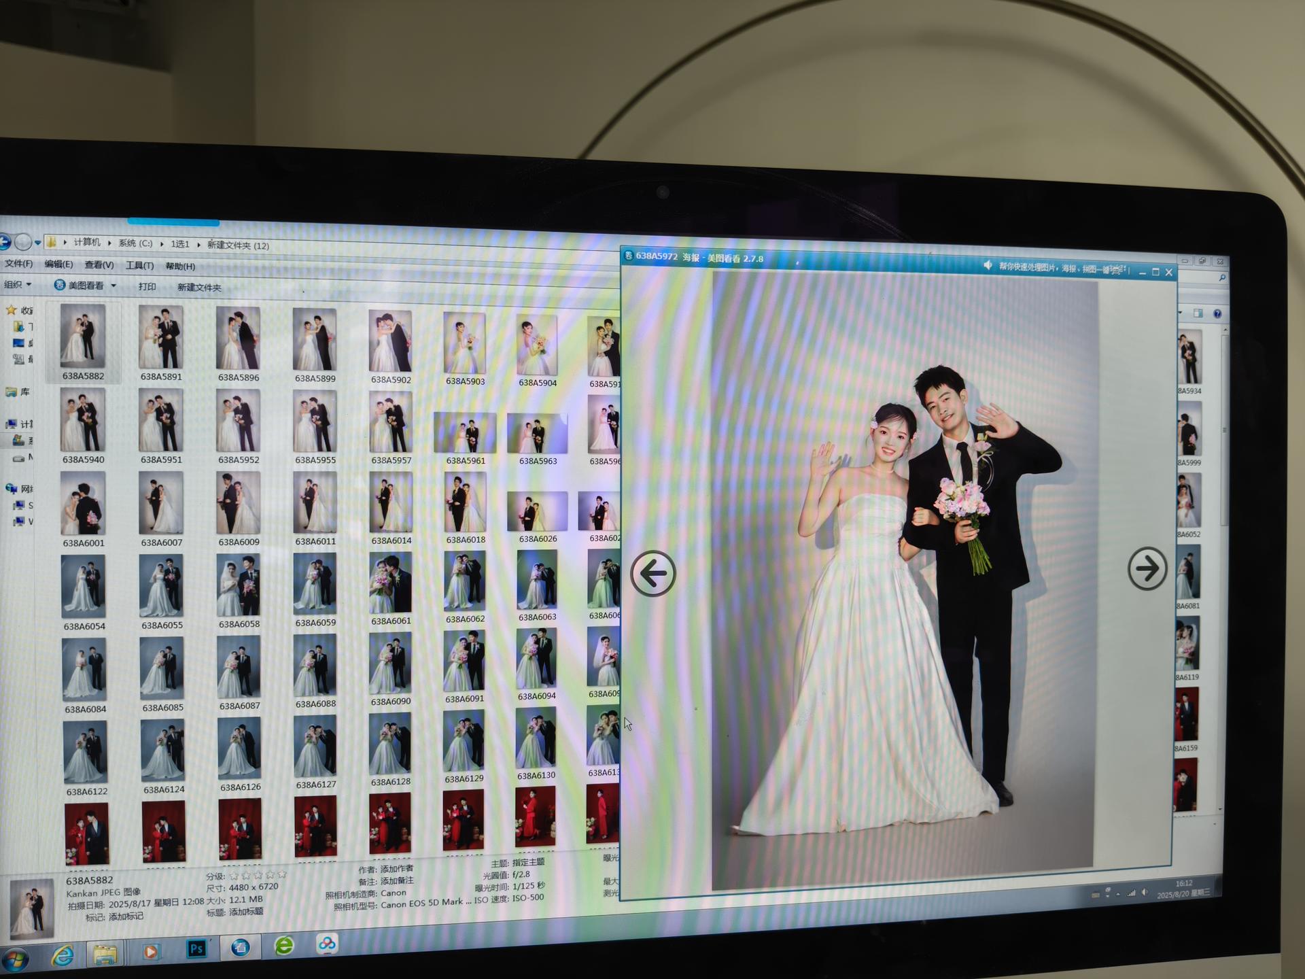Click file name 638A6085

point(162,707)
